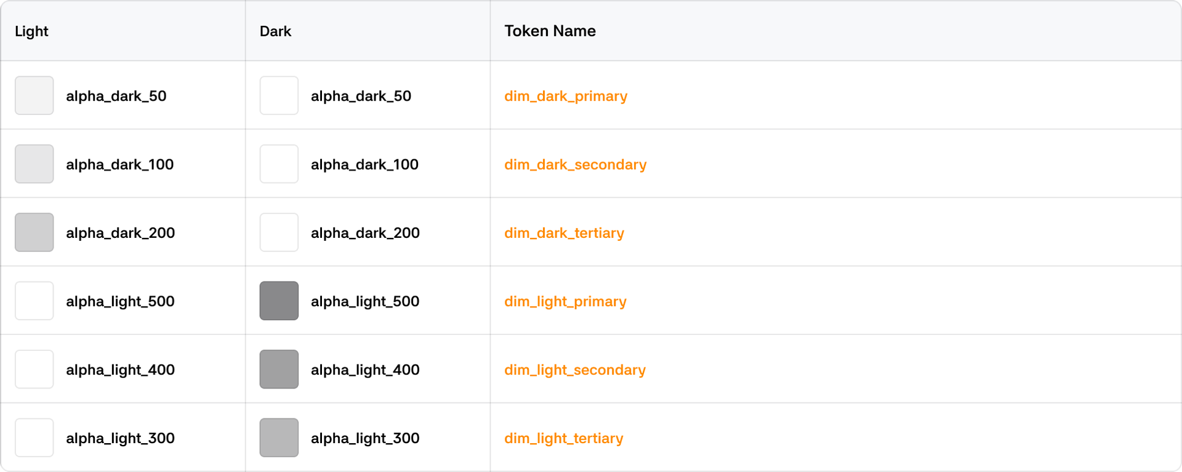Click the Light column alpha_light_500 swatch
The width and height of the screenshot is (1182, 472).
pos(34,301)
